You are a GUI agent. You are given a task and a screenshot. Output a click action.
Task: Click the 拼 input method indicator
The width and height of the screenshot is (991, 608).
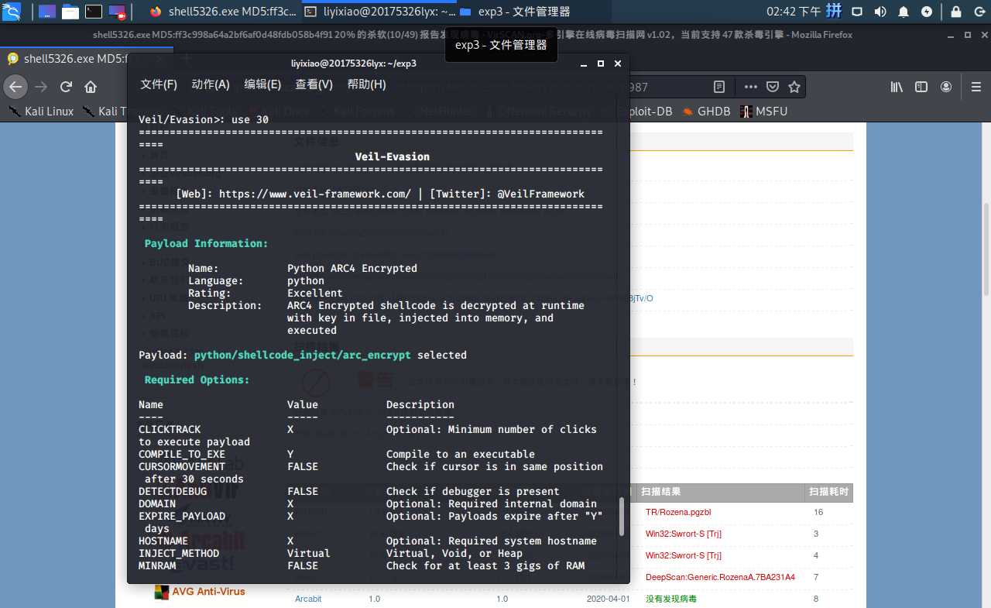click(834, 12)
